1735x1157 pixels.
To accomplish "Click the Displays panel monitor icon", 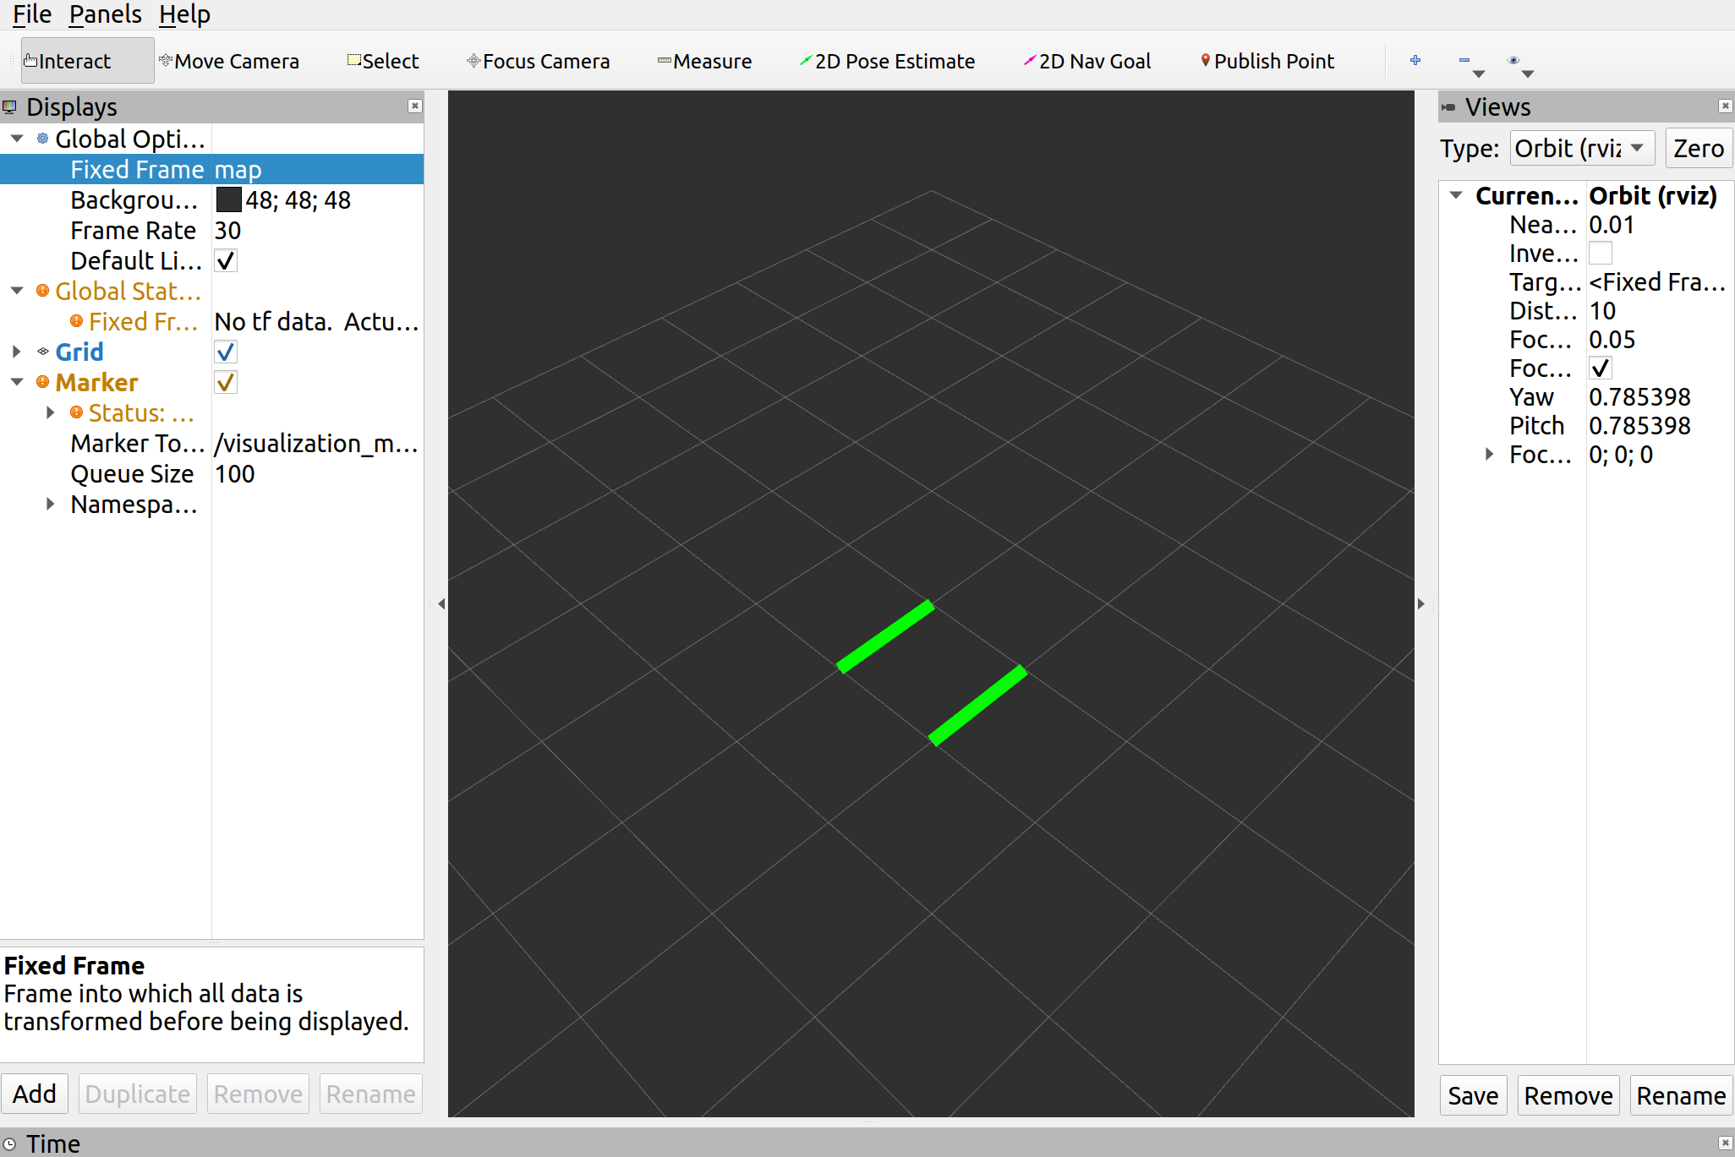I will [10, 106].
